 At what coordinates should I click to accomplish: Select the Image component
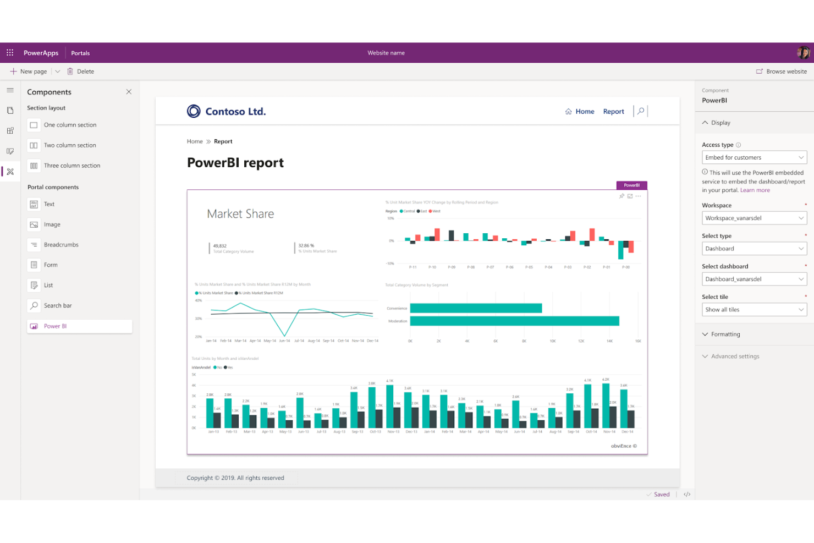tap(52, 224)
